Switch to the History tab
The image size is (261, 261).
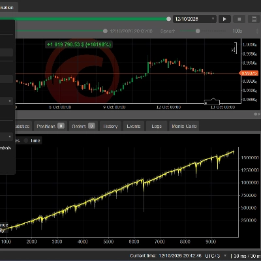110,126
